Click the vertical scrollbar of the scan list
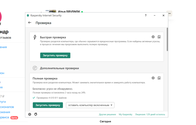 (x=167, y=39)
